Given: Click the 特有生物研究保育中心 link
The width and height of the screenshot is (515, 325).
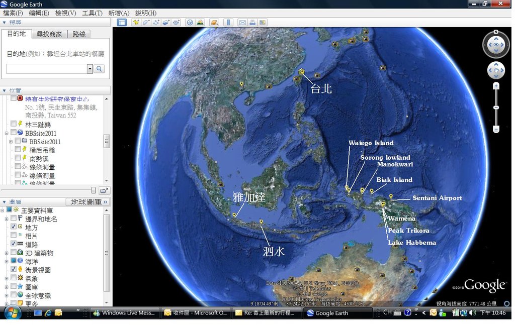Looking at the screenshot, I should 57,99.
